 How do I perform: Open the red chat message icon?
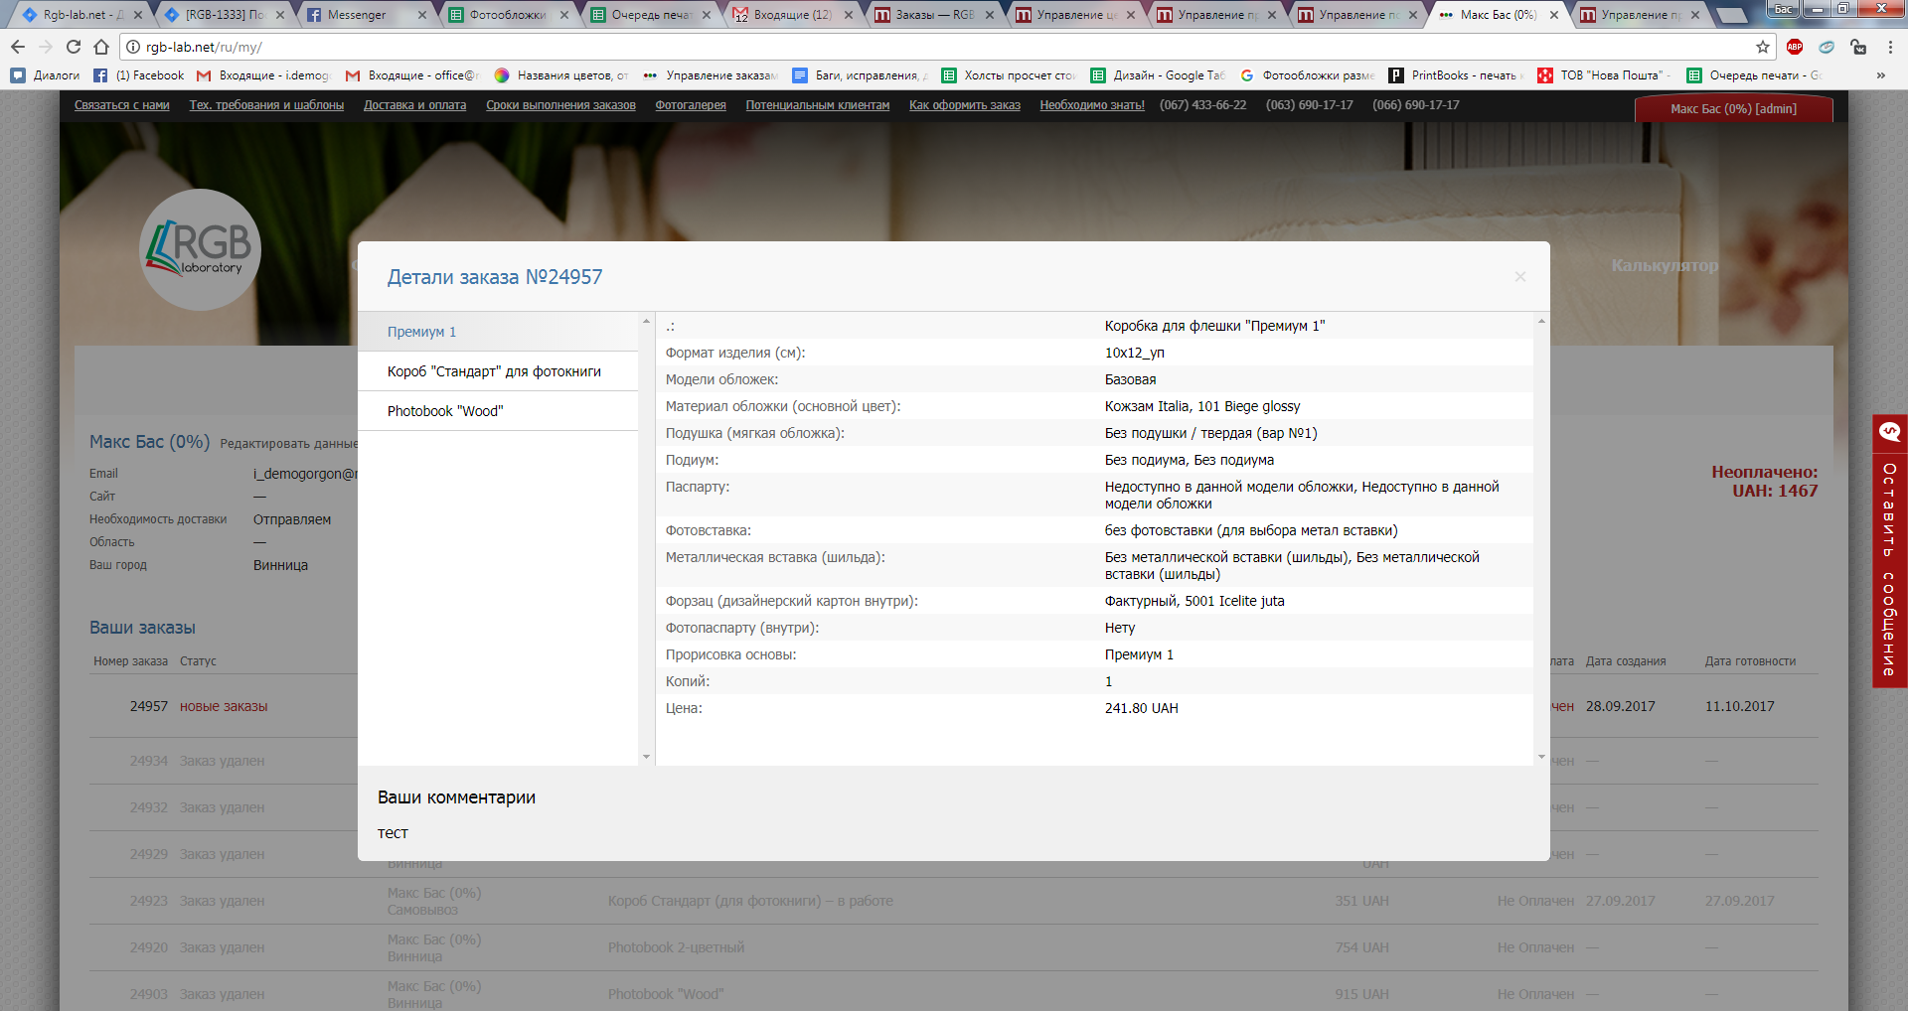coord(1889,432)
